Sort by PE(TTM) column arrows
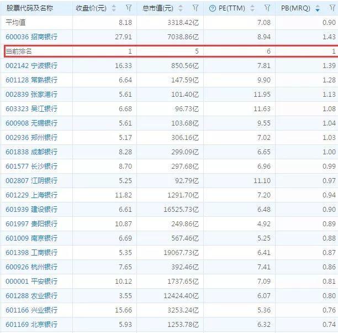338x333 pixels. coord(252,8)
